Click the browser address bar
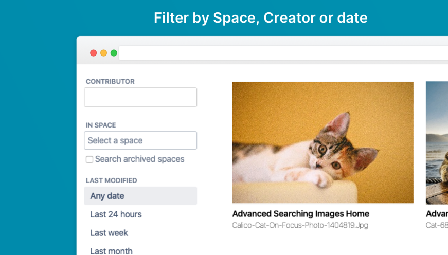 pyautogui.click(x=283, y=53)
